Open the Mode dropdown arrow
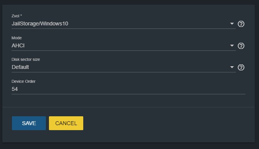259x149 pixels. (x=232, y=45)
